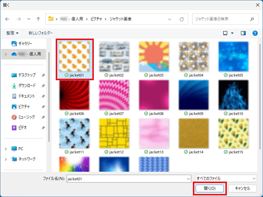Click pin icon beside ダウンロード

pos(43,86)
